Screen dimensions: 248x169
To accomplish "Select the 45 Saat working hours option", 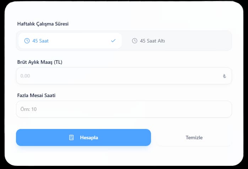I will point(70,41).
